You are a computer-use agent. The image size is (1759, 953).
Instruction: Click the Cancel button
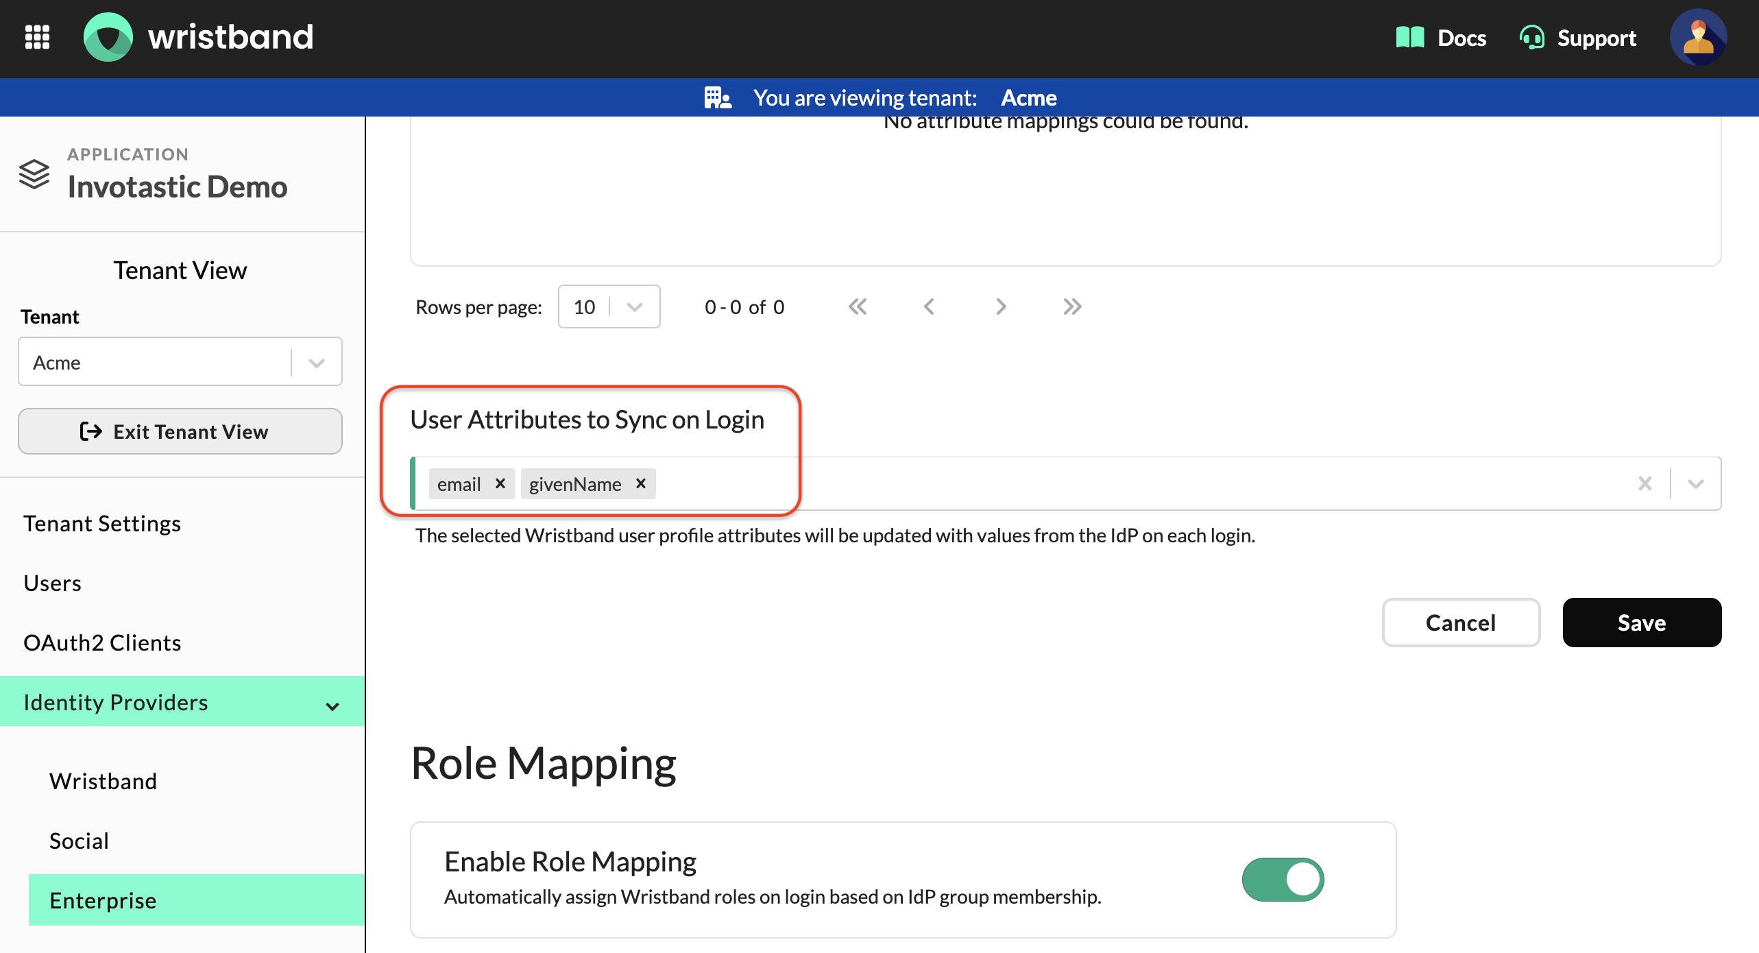[1461, 622]
